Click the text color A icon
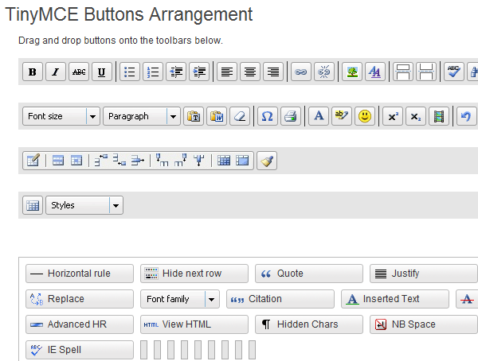 tap(318, 116)
